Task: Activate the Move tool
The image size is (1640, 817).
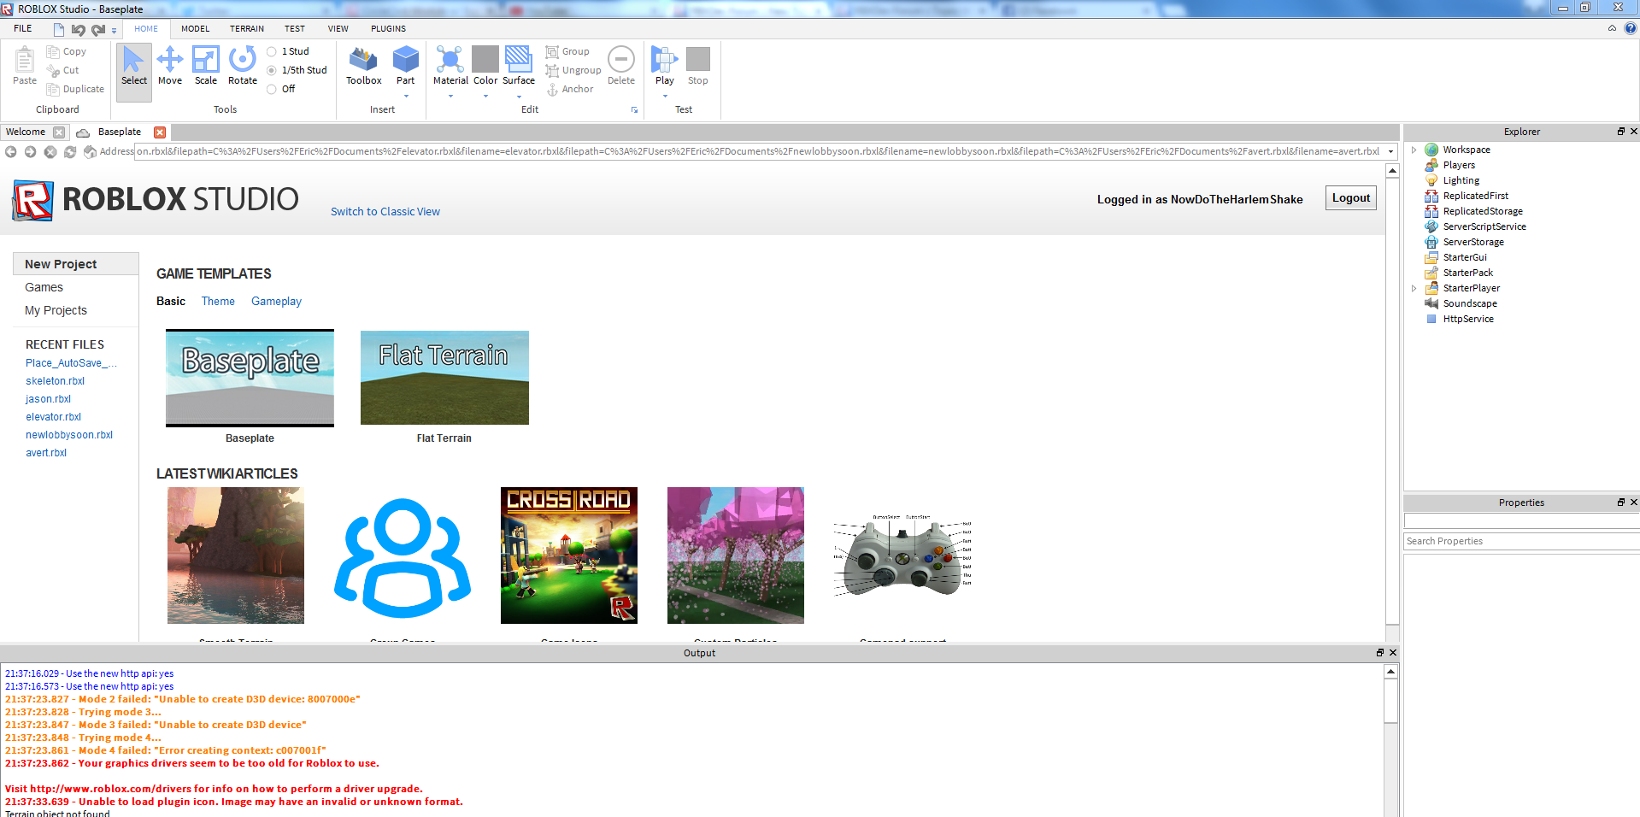Action: pyautogui.click(x=170, y=67)
